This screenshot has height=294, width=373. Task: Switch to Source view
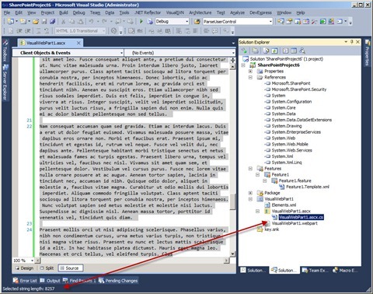coord(70,268)
